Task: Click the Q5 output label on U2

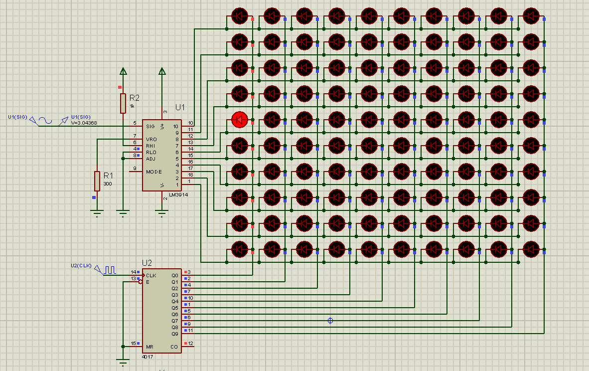Action: point(175,308)
